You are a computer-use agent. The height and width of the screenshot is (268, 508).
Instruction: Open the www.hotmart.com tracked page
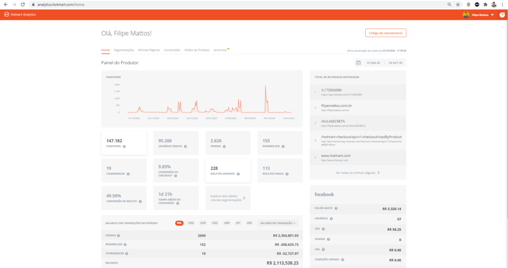pyautogui.click(x=358, y=158)
